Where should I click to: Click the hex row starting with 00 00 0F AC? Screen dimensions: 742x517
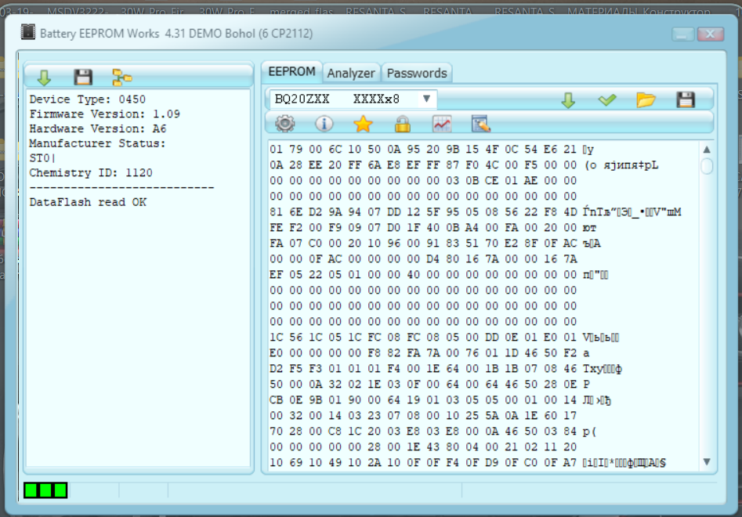[x=423, y=258]
